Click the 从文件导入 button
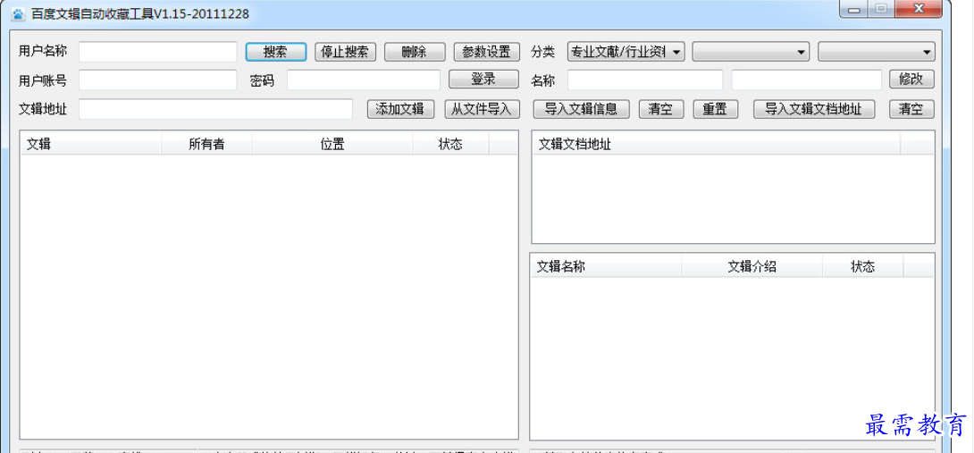Viewport: 974px width, 453px height. coord(482,109)
